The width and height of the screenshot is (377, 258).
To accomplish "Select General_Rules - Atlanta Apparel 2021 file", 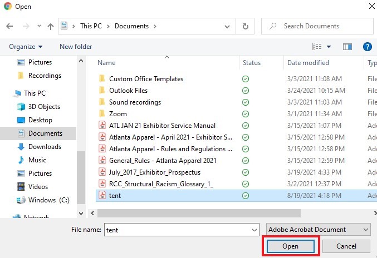I will [x=163, y=161].
